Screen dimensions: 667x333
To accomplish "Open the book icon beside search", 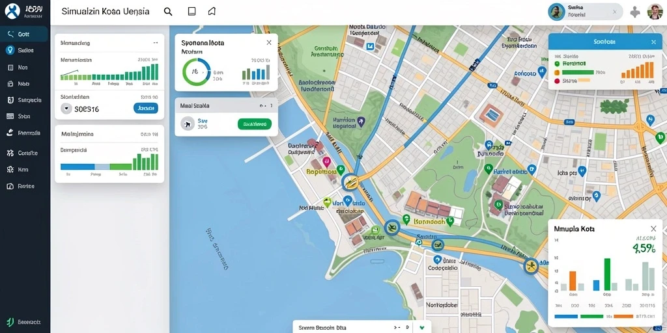I will coord(192,12).
